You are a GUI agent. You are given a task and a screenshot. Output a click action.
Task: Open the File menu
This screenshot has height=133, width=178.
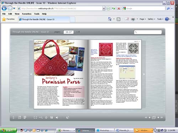coord(4,14)
